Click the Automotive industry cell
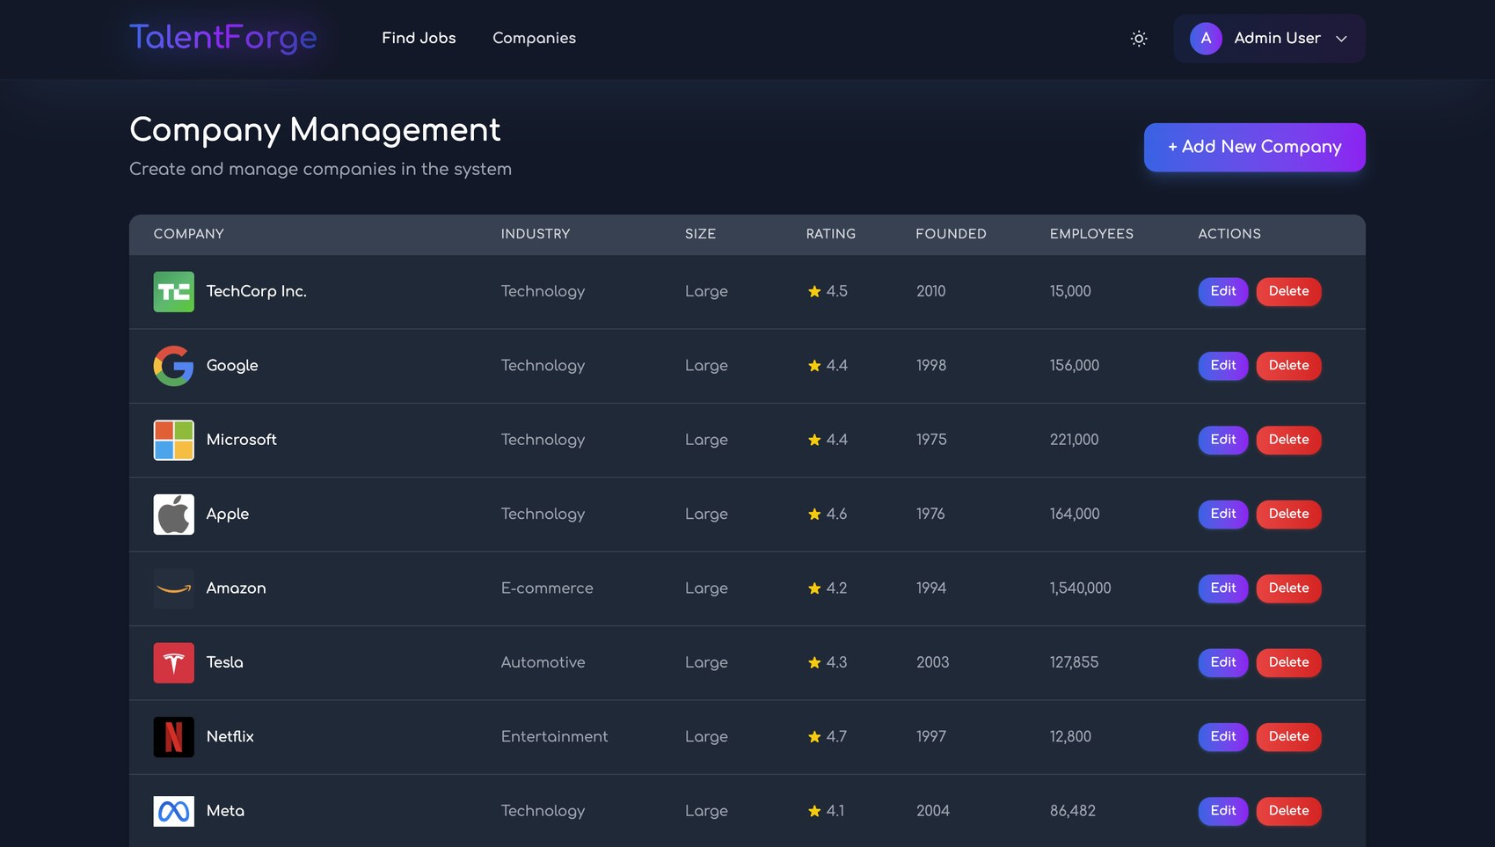Viewport: 1495px width, 847px height. 543,662
